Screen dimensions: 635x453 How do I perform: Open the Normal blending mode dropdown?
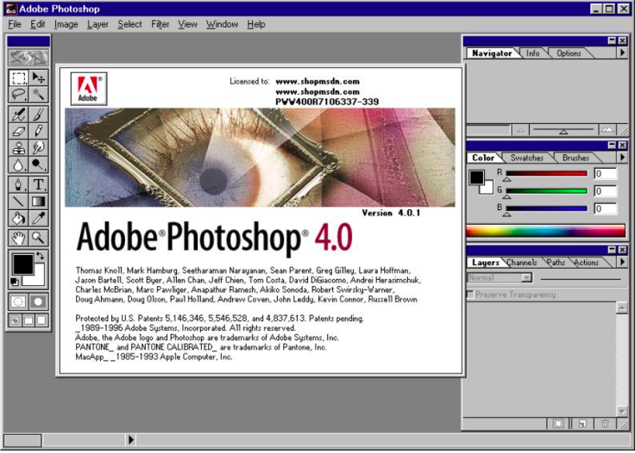pyautogui.click(x=500, y=278)
